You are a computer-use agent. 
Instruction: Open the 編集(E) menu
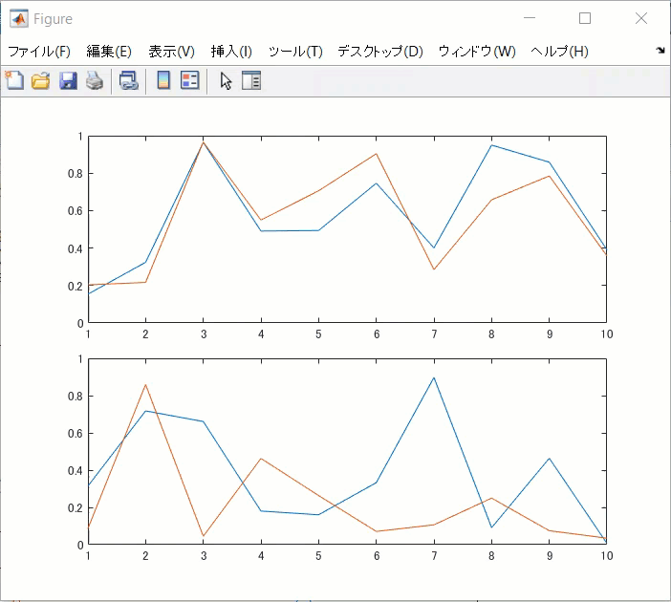coord(109,52)
